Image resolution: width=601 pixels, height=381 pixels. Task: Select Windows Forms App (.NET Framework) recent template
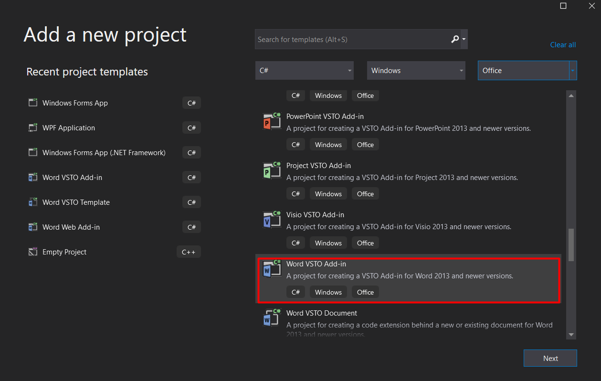point(115,152)
